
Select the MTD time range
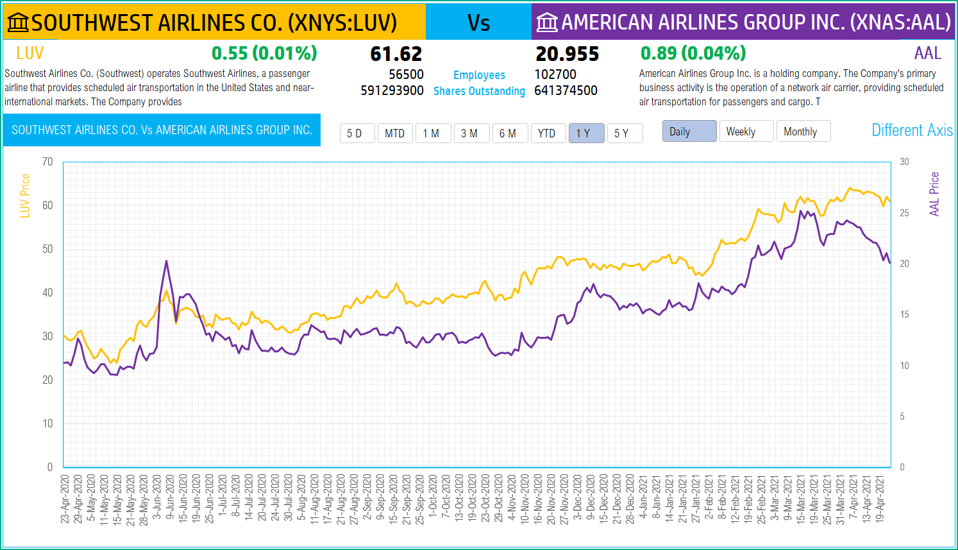(395, 133)
